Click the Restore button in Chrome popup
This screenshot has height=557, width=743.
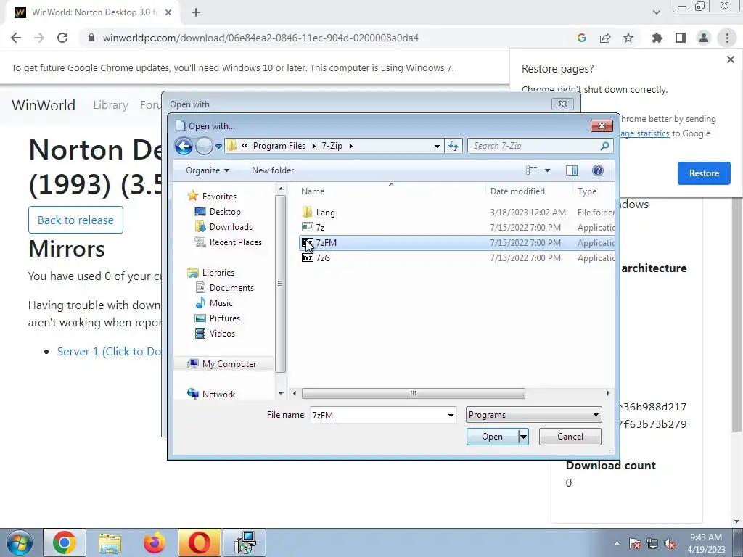pos(704,173)
